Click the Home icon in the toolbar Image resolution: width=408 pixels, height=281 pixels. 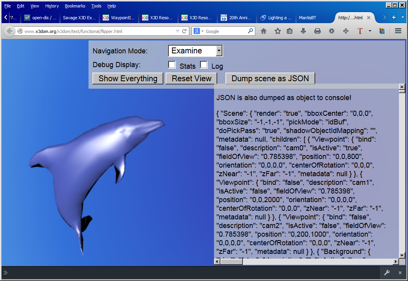point(264,31)
